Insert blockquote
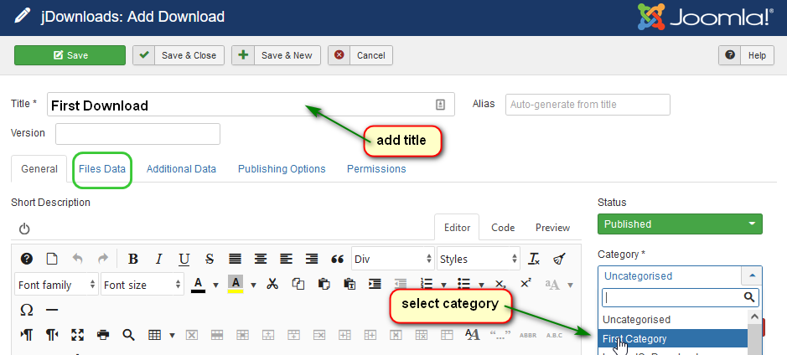Image resolution: width=787 pixels, height=355 pixels. click(337, 259)
